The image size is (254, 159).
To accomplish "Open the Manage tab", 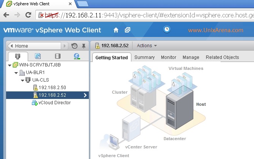I will (191, 57).
